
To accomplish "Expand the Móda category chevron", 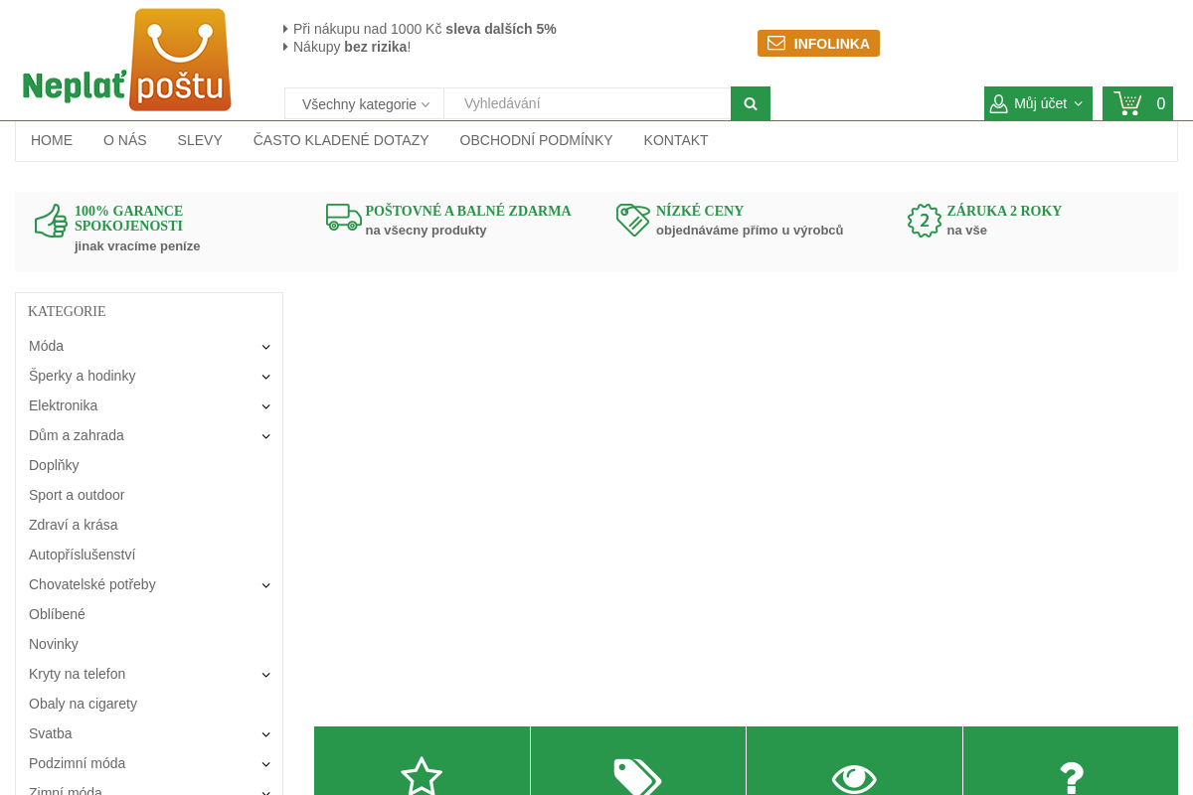I will (265, 347).
